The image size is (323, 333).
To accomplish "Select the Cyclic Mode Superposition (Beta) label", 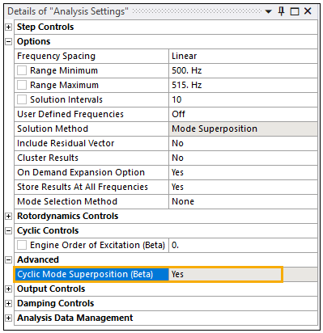I will coord(85,274).
